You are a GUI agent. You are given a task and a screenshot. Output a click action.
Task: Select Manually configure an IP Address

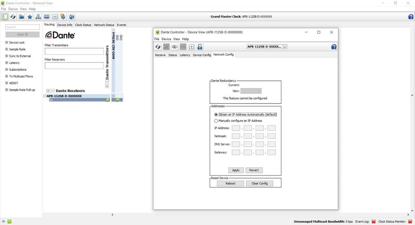[x=216, y=121]
